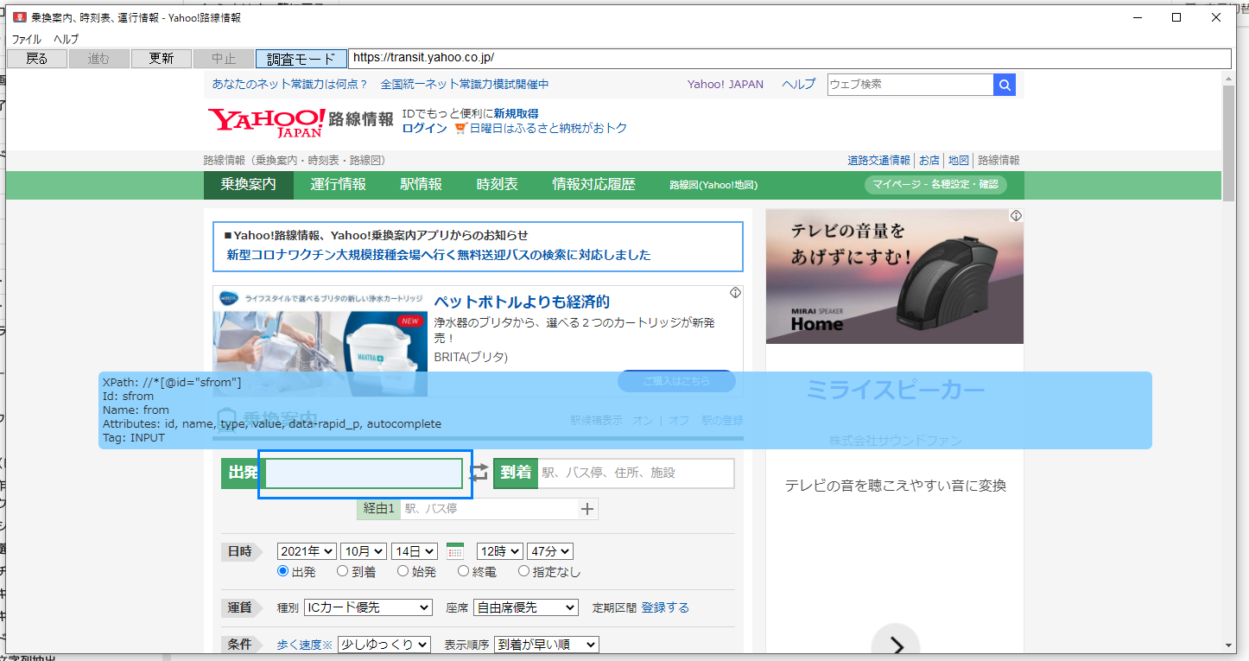Click the 調査モード button
Screen dimensions: 1249x661
pos(301,59)
